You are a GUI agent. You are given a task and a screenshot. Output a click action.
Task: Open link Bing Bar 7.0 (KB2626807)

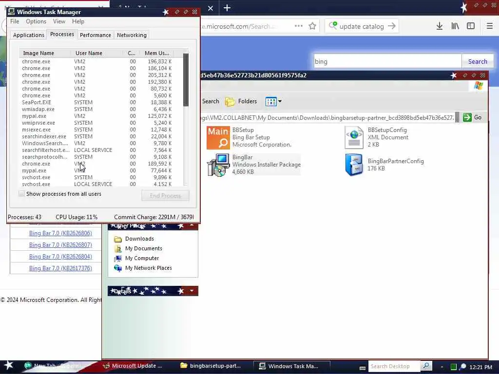(60, 245)
